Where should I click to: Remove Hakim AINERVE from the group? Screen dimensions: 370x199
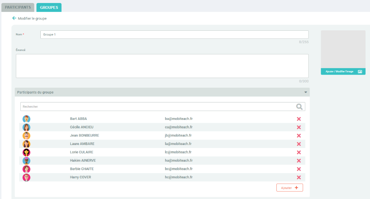pos(299,161)
